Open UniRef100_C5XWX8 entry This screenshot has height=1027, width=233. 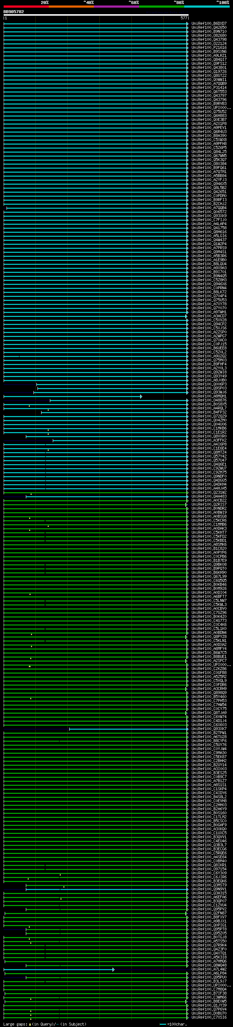(209, 140)
